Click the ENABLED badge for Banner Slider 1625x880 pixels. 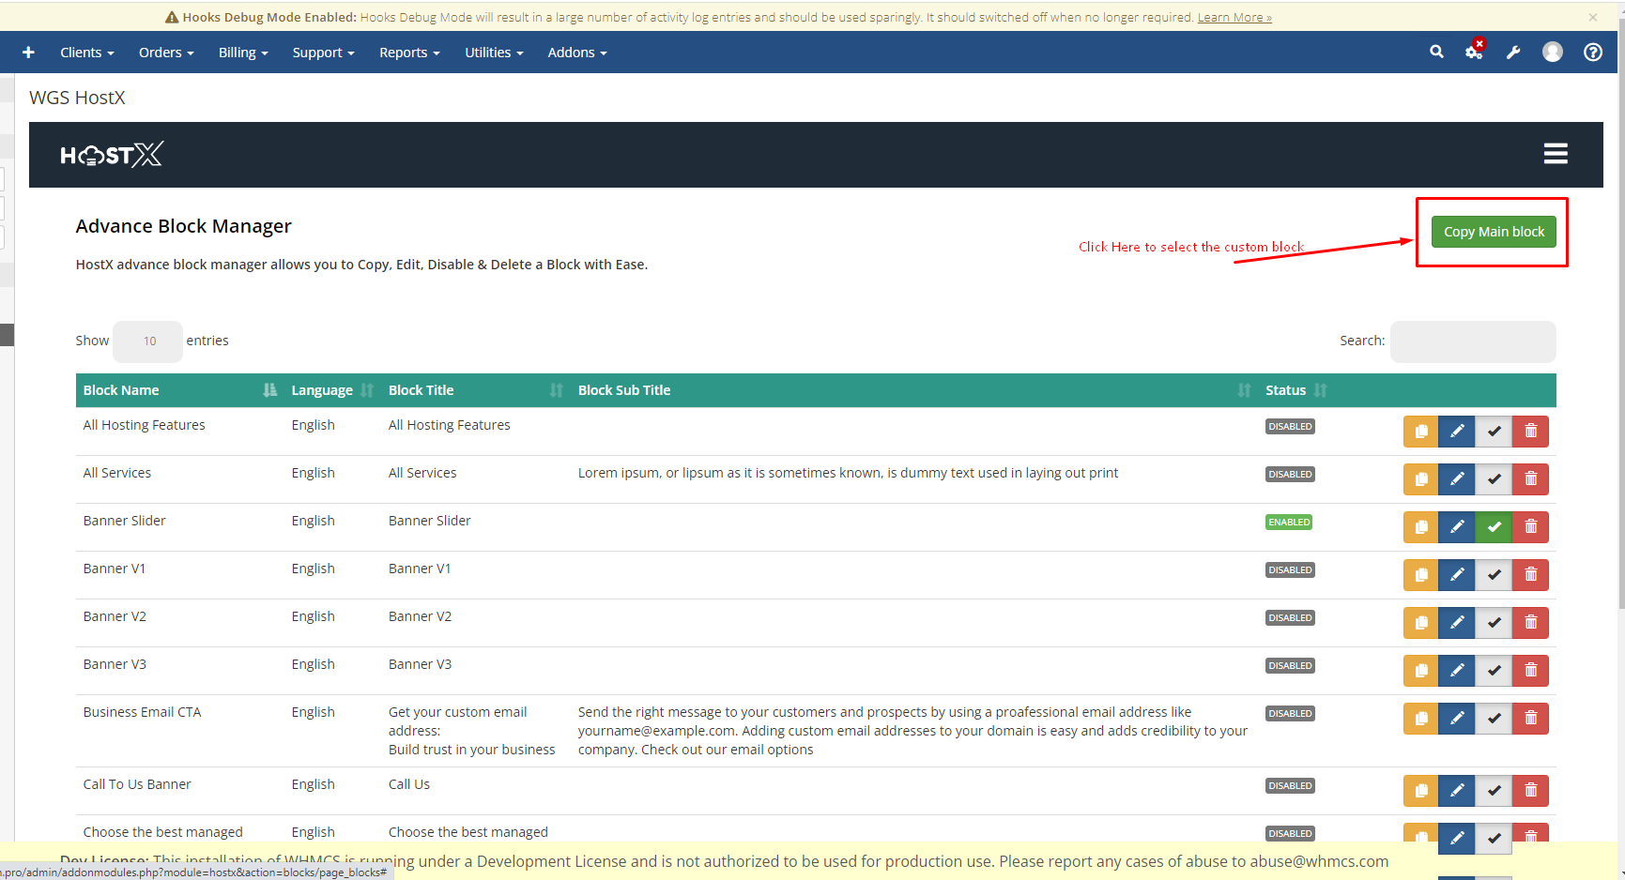click(1289, 523)
